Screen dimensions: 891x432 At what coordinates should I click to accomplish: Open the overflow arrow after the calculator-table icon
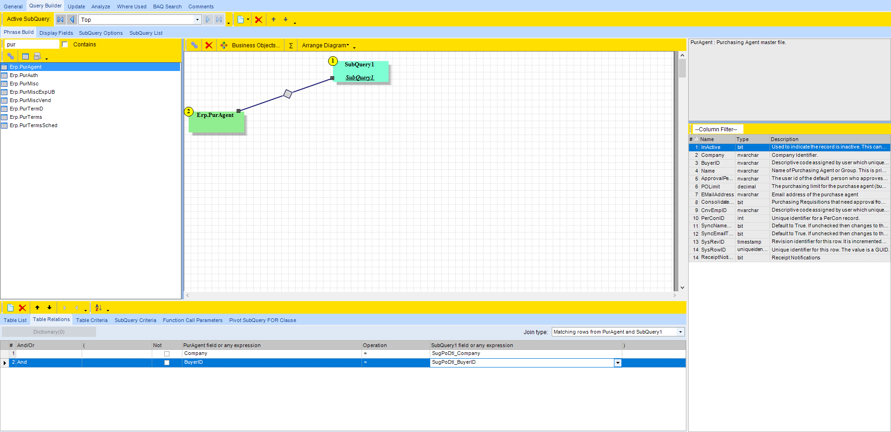click(x=47, y=59)
